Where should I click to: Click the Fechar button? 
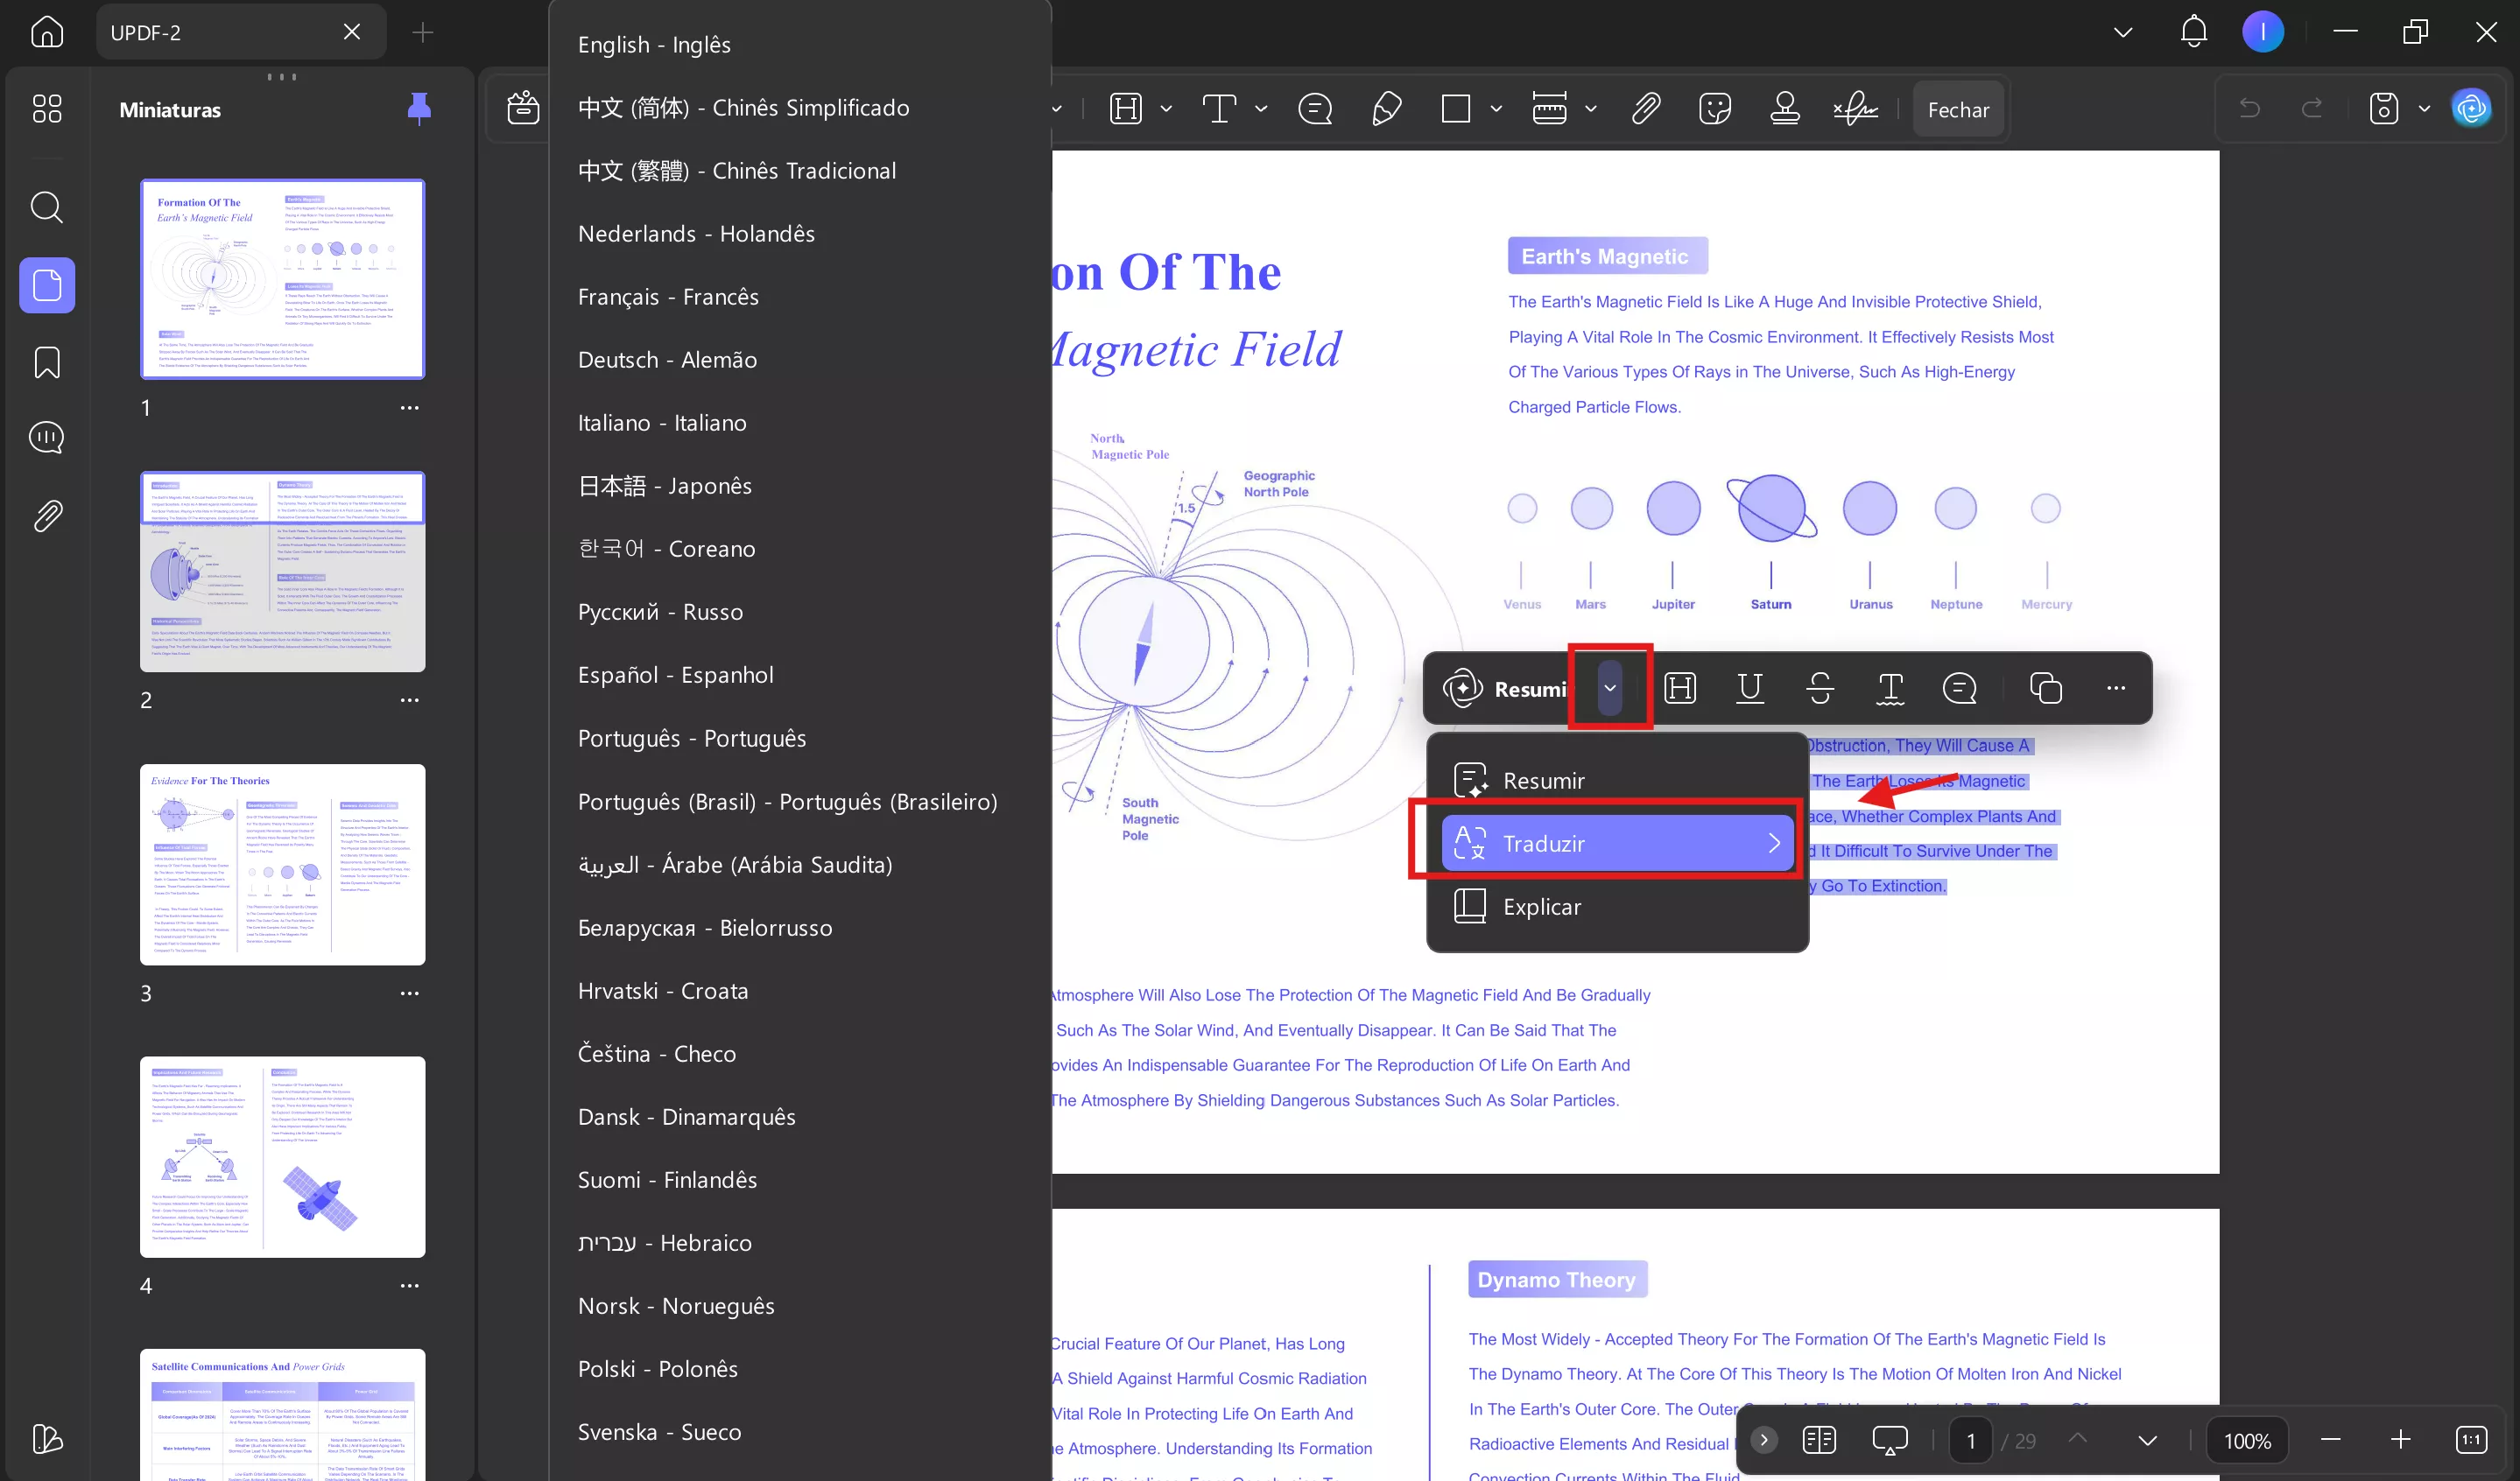point(1957,110)
